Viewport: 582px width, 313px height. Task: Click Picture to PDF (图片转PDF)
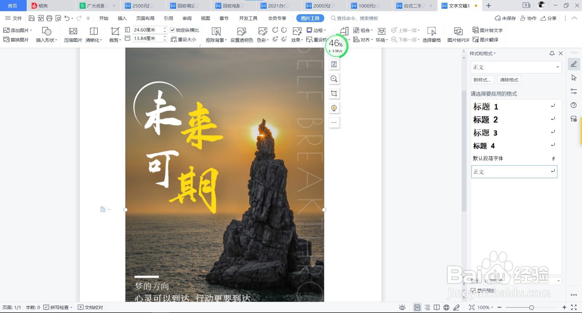[458, 35]
